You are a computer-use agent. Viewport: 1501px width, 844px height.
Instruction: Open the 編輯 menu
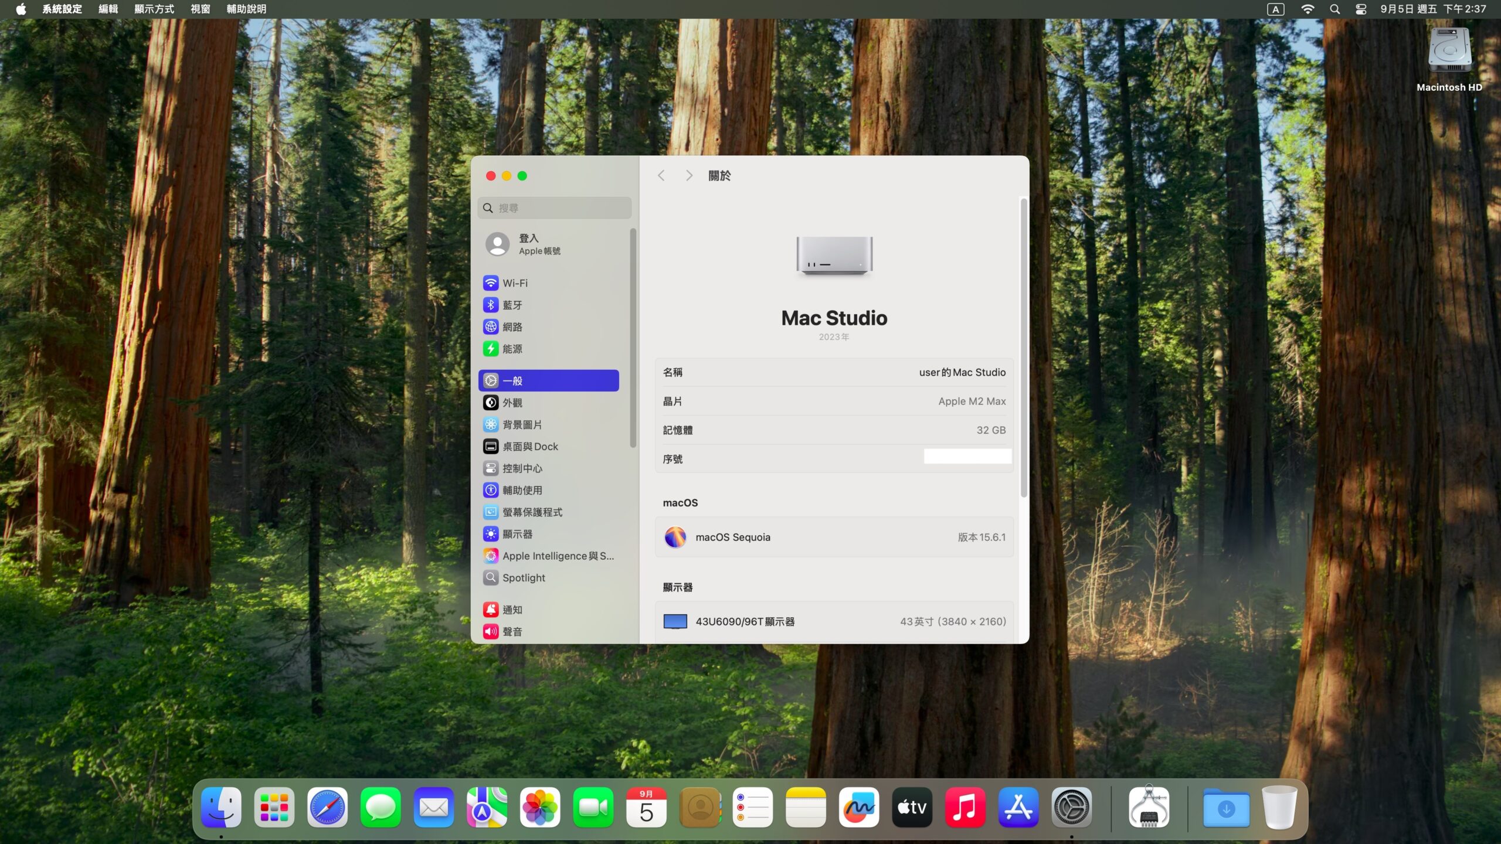coord(108,9)
